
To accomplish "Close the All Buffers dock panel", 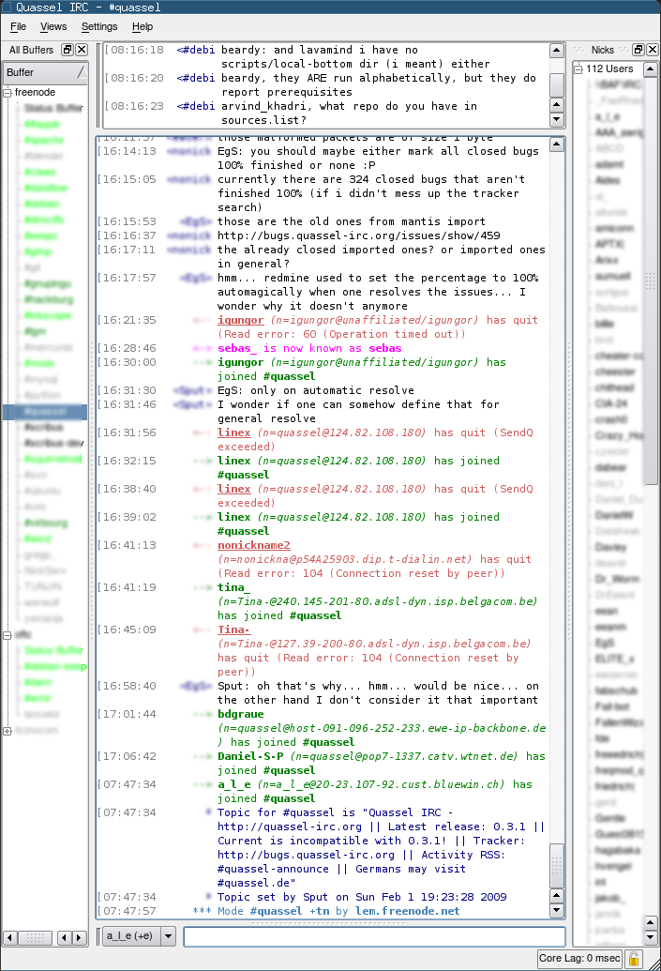I will (x=81, y=50).
